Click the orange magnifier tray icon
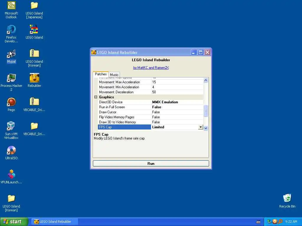302x226 pixels. [x=280, y=222]
